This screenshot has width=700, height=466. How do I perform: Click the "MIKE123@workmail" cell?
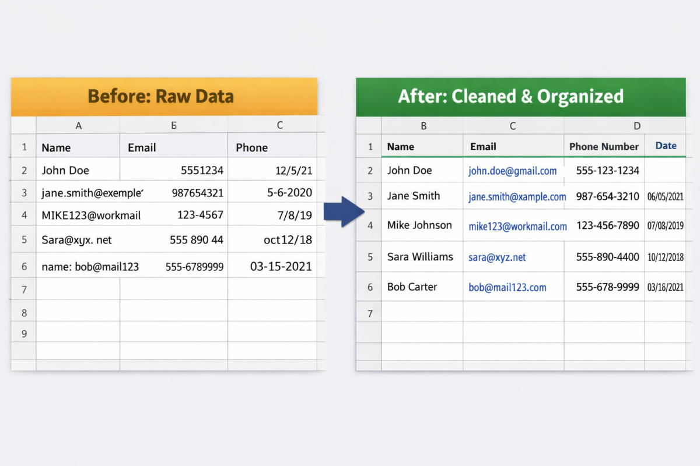(x=91, y=216)
